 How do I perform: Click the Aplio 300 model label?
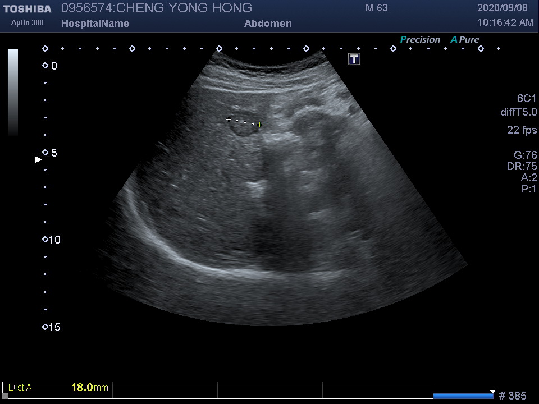[27, 22]
